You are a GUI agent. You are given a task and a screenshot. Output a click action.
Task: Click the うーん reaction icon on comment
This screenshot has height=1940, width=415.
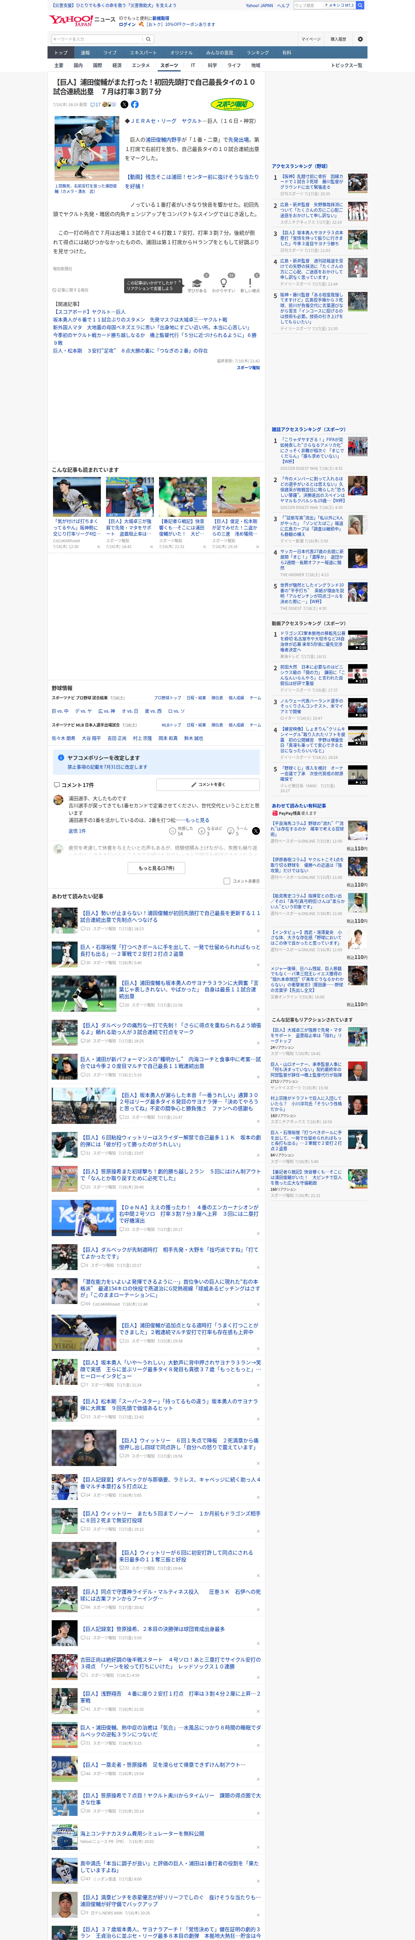pos(231,831)
